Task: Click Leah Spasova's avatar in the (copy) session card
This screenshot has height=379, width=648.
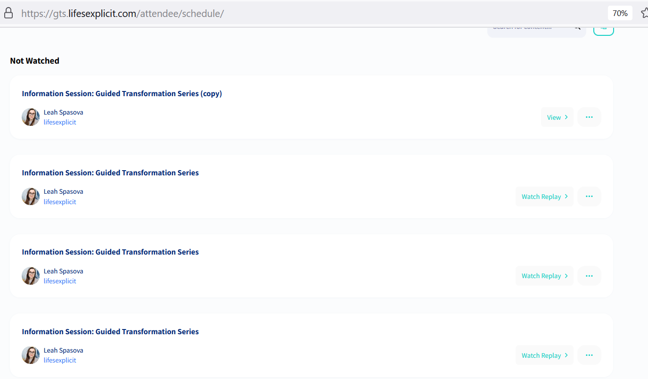Action: [x=31, y=117]
